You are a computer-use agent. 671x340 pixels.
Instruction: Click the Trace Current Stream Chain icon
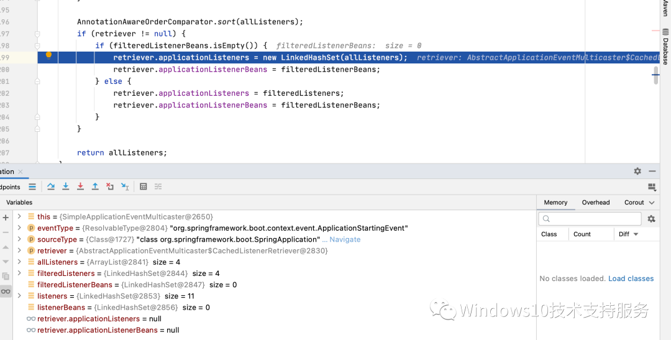click(x=158, y=186)
